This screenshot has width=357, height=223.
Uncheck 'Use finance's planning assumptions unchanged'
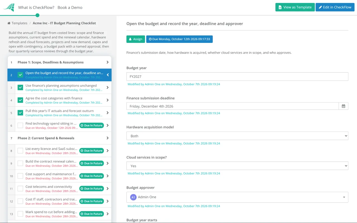[20, 88]
